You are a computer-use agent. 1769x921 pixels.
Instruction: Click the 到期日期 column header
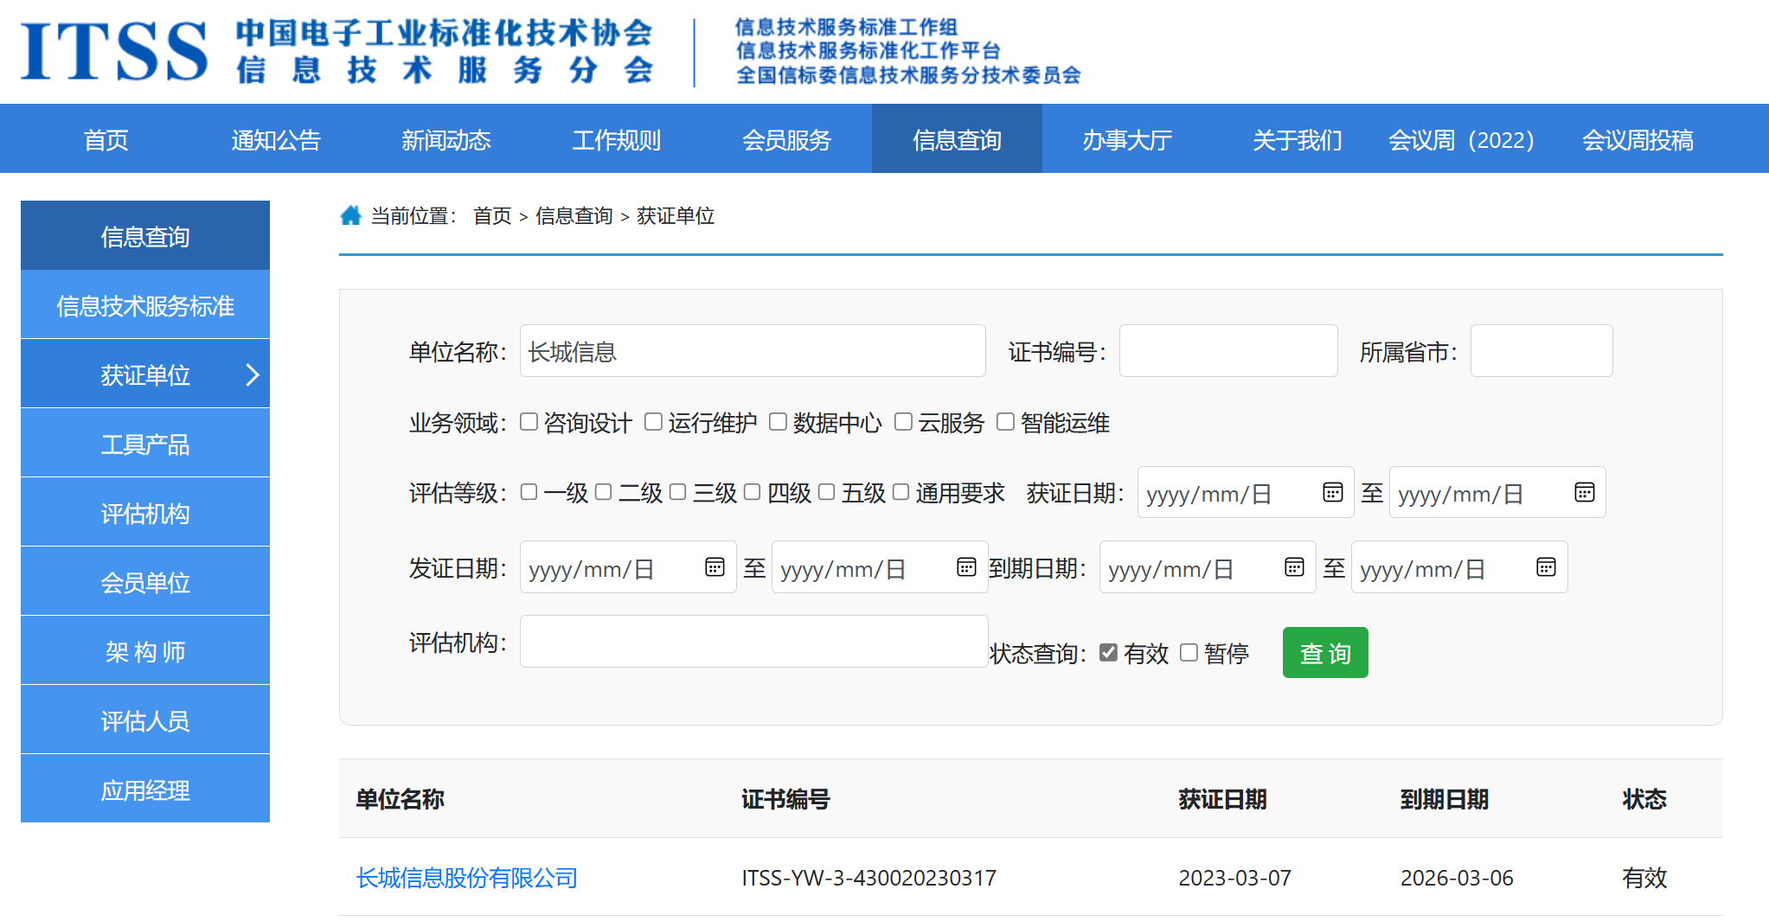tap(1445, 798)
